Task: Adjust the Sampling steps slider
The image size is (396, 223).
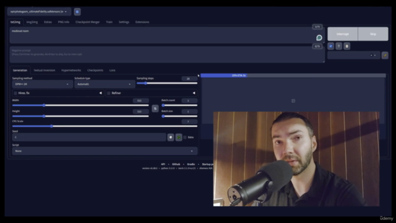Action: [x=167, y=83]
